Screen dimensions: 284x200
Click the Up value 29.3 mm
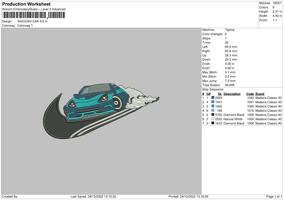(x=231, y=55)
